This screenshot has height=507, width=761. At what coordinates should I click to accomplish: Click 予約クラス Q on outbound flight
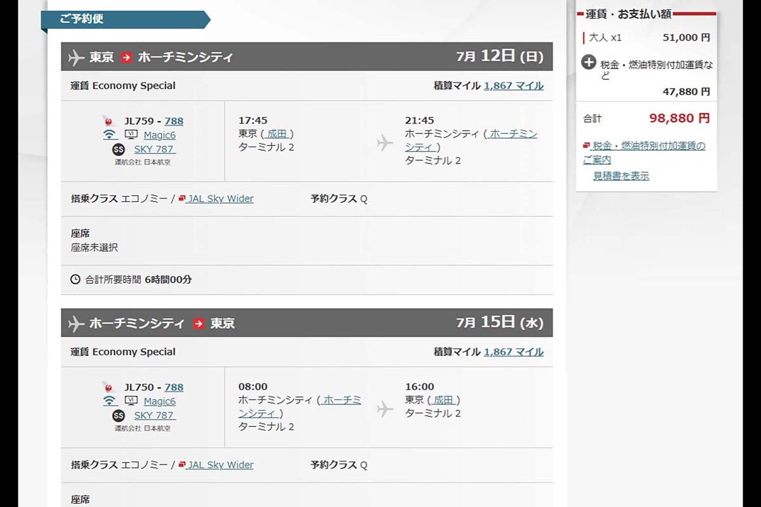339,198
